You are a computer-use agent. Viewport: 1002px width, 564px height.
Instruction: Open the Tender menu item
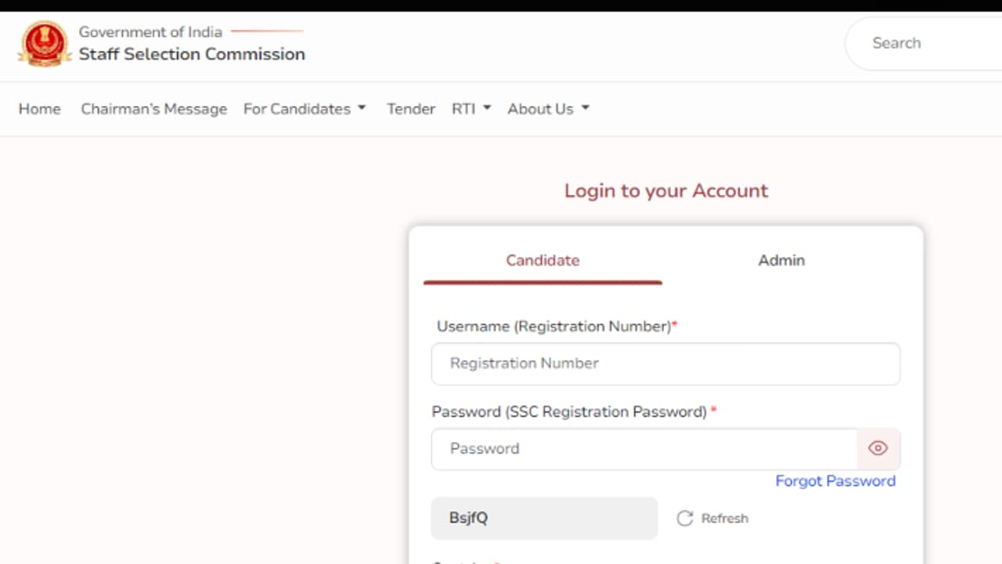pos(411,109)
